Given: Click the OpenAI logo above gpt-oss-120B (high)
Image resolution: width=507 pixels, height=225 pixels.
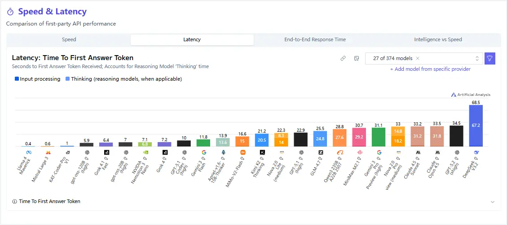Looking at the screenshot, I should click(x=86, y=152).
